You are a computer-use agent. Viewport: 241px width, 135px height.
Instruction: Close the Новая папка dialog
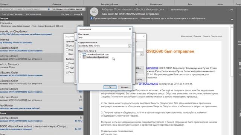click(130, 29)
